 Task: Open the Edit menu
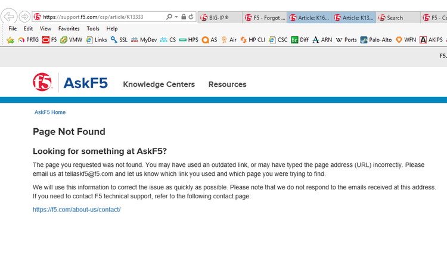tap(28, 29)
